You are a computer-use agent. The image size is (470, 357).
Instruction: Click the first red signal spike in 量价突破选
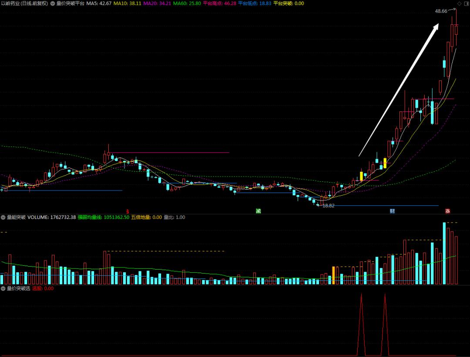click(x=361, y=325)
